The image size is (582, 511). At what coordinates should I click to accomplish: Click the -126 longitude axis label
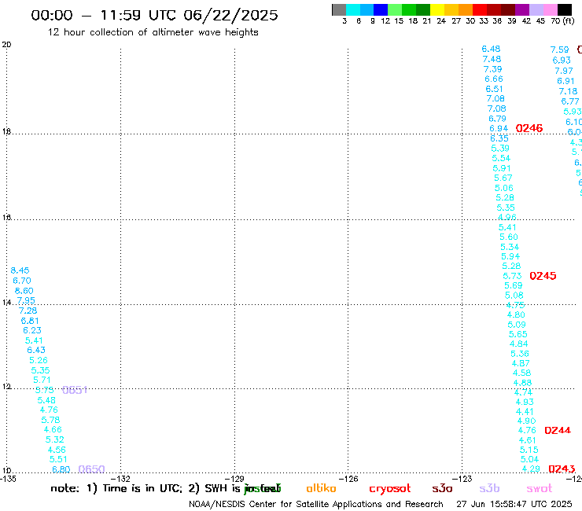(x=348, y=479)
